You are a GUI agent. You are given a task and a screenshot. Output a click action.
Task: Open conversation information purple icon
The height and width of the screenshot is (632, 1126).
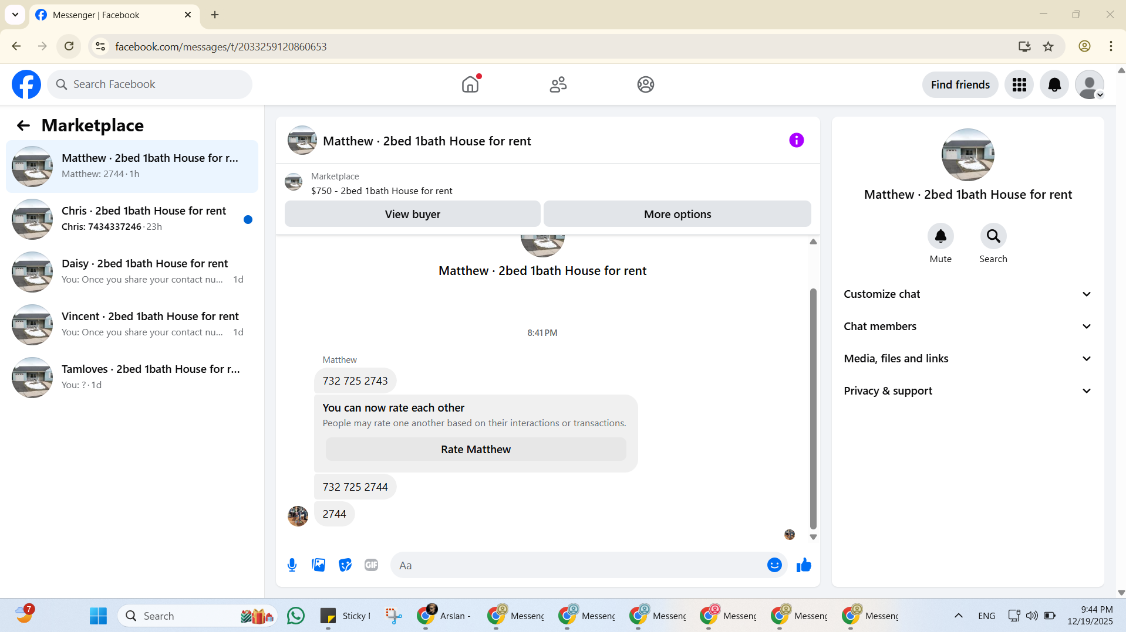click(x=797, y=140)
